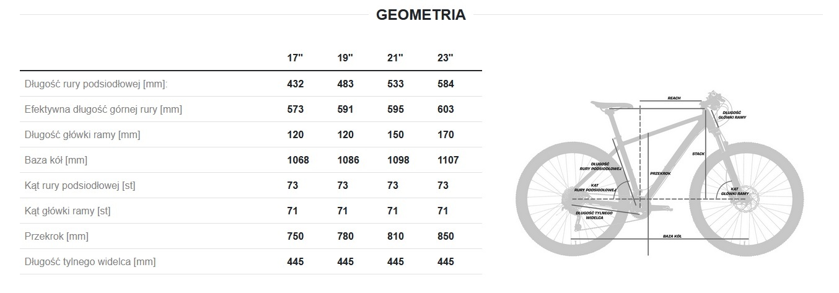Click the "Długość rury podsiodłowej [mm]" row label

tap(96, 84)
